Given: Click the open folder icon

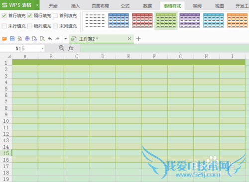Looking at the screenshot, I should click(4, 39).
